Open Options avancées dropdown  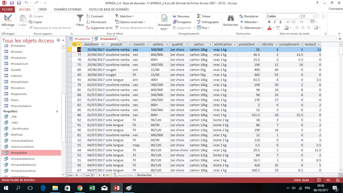(130, 22)
